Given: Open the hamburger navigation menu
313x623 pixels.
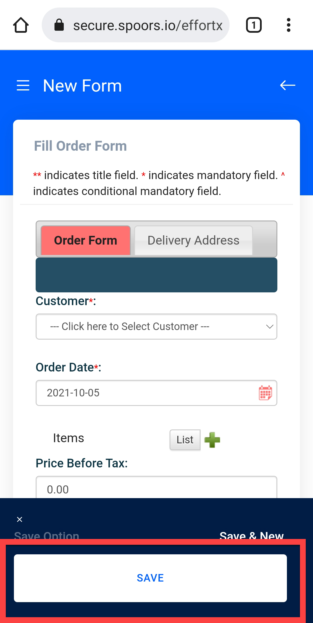Looking at the screenshot, I should click(x=23, y=85).
